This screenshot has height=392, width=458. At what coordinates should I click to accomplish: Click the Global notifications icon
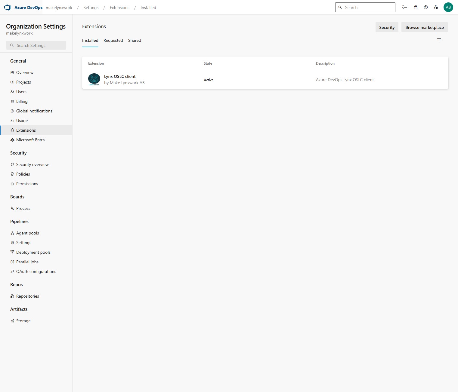(12, 111)
